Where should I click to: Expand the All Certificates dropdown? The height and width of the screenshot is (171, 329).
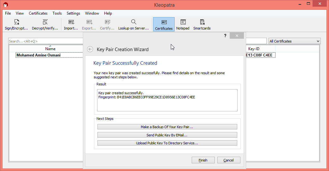pos(294,41)
